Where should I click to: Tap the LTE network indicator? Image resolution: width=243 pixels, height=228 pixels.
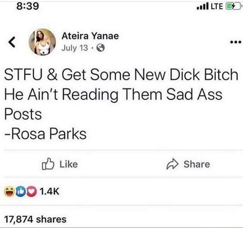pyautogui.click(x=217, y=6)
